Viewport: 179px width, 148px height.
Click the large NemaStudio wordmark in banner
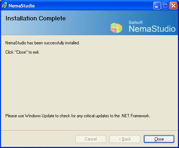pyautogui.click(x=152, y=29)
